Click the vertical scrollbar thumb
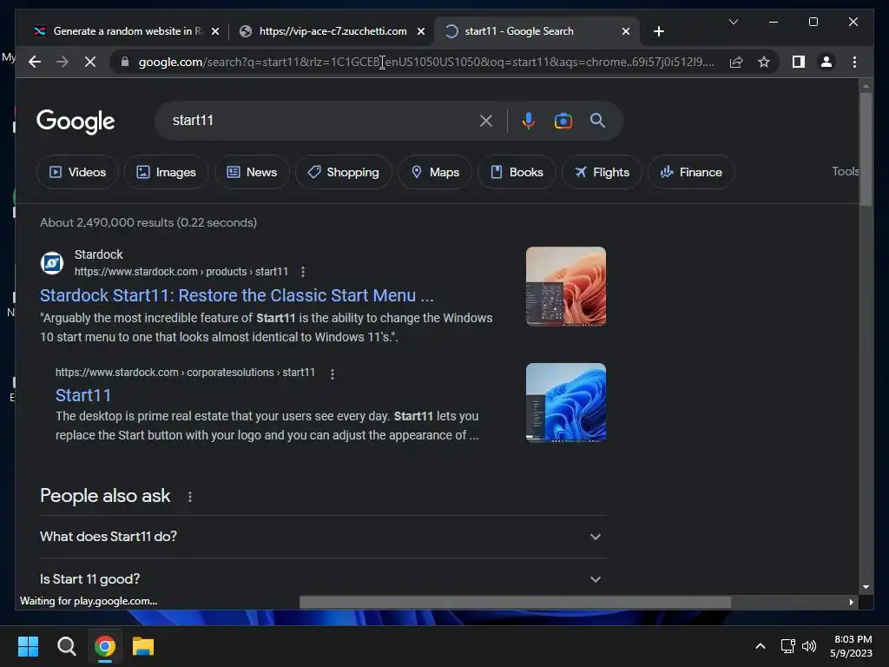Viewport: 889px width, 667px height. [x=866, y=149]
